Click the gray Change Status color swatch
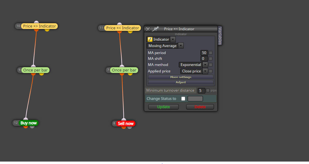Image resolution: width=309 pixels, height=164 pixels. 195,99
